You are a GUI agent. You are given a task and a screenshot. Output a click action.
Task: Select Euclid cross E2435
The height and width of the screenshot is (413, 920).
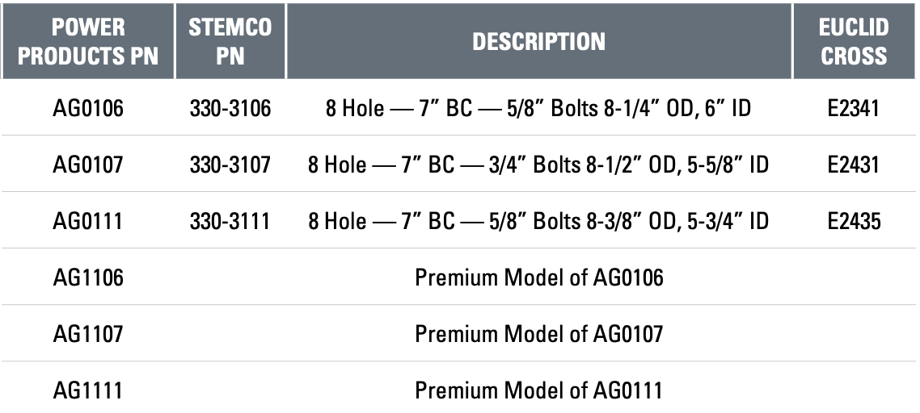[x=854, y=222]
